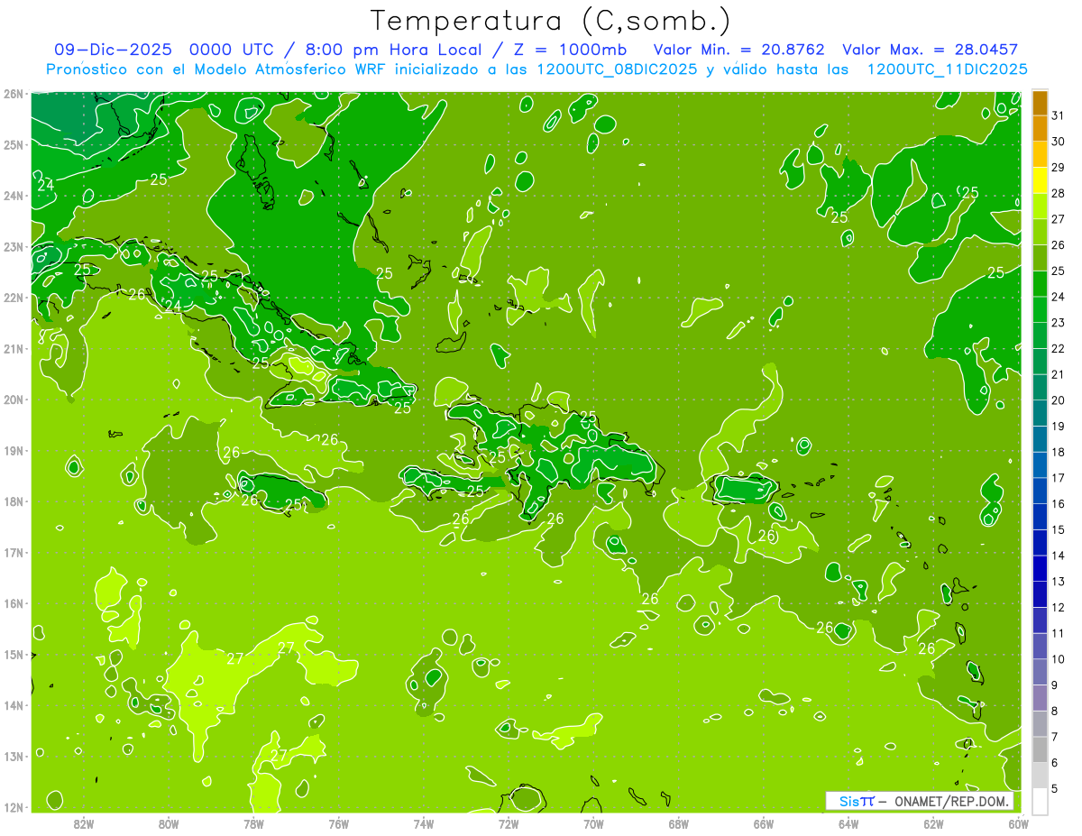Click the '21N' latitude axis label
The image size is (1082, 836).
click(x=13, y=349)
